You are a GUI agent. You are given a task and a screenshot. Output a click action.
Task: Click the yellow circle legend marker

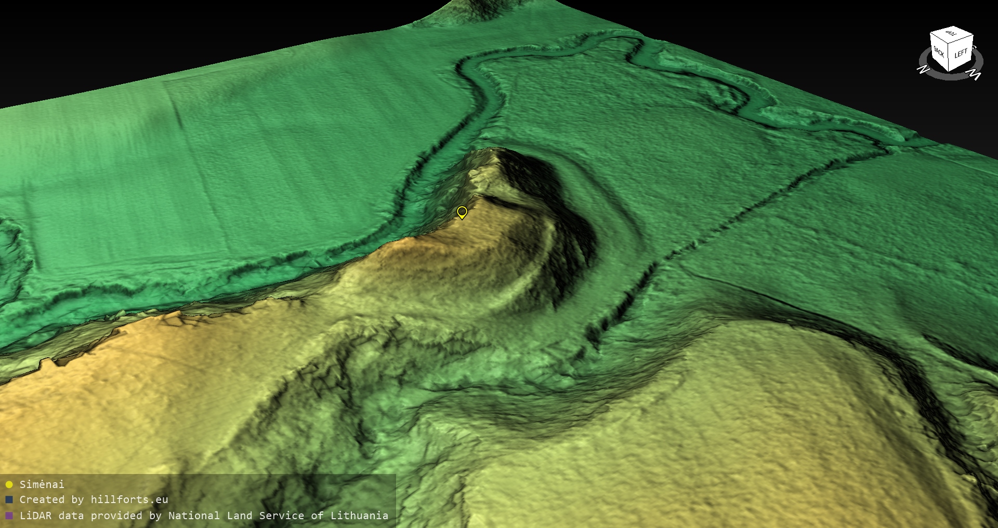(9, 484)
